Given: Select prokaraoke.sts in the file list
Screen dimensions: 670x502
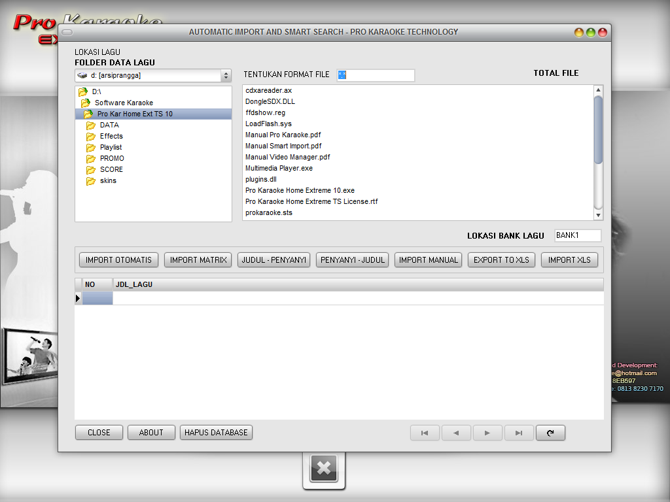Looking at the screenshot, I should [x=269, y=212].
